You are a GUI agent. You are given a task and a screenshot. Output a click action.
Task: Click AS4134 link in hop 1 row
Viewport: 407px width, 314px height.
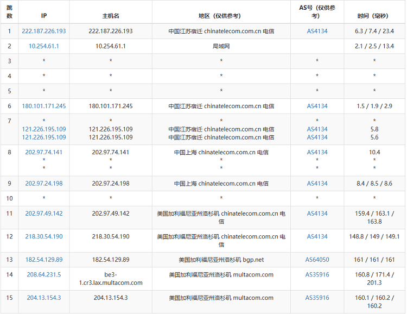[317, 31]
